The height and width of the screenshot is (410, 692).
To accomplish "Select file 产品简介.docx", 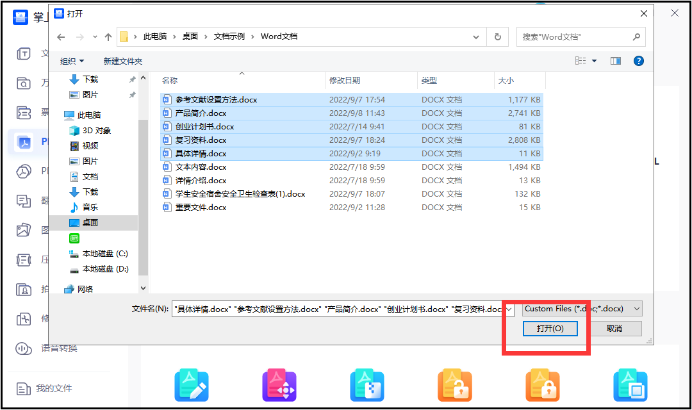I will click(x=351, y=113).
